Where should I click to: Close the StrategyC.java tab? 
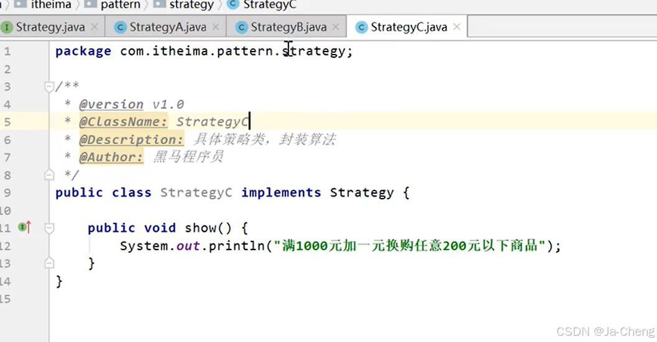(x=457, y=27)
